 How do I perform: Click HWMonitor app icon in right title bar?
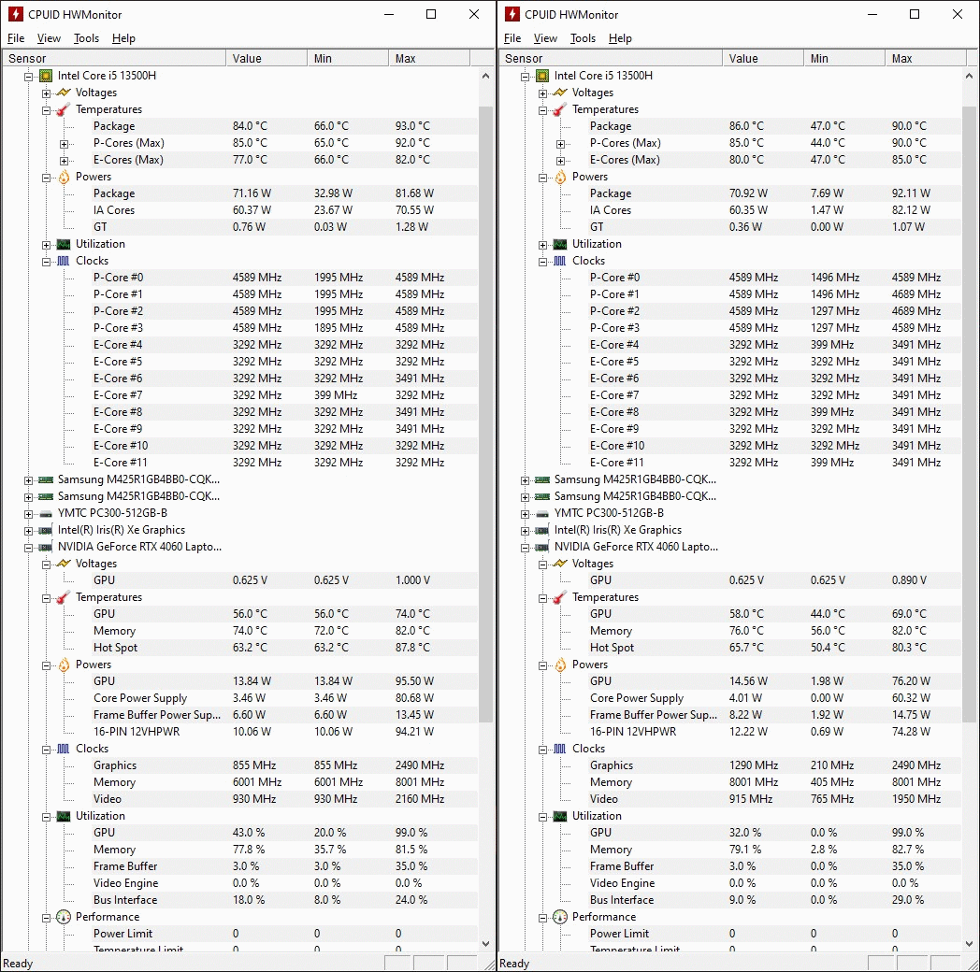[512, 14]
